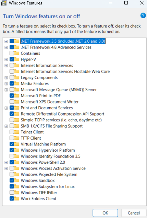This screenshot has height=218, width=147.
Task: Toggle .NET Framework 3.5 checkbox
Action: [12, 41]
